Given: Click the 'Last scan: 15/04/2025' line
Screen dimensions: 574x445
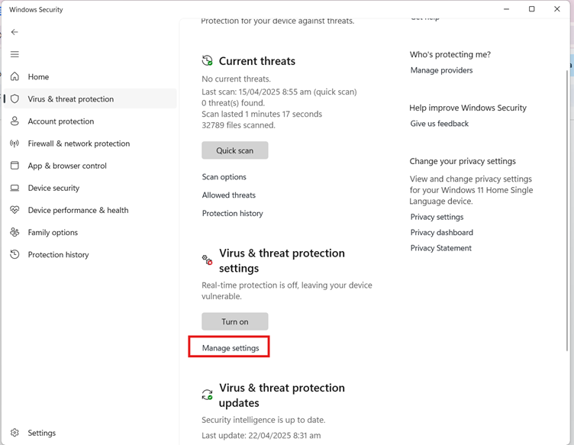Looking at the screenshot, I should [x=279, y=92].
